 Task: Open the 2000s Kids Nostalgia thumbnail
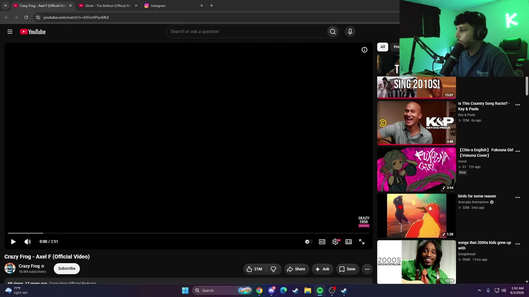(x=417, y=262)
